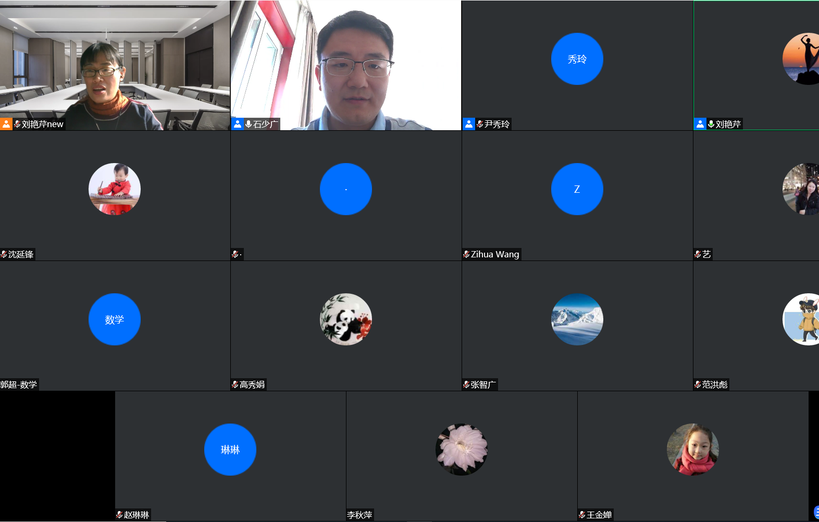The width and height of the screenshot is (819, 522).
Task: Click the 郭超-数学 name label
Action: click(x=19, y=384)
